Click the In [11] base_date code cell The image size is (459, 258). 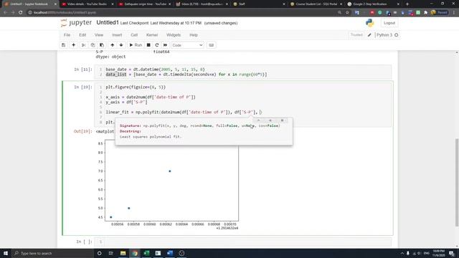[242, 72]
